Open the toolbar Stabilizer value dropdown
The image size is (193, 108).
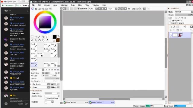point(144,9)
